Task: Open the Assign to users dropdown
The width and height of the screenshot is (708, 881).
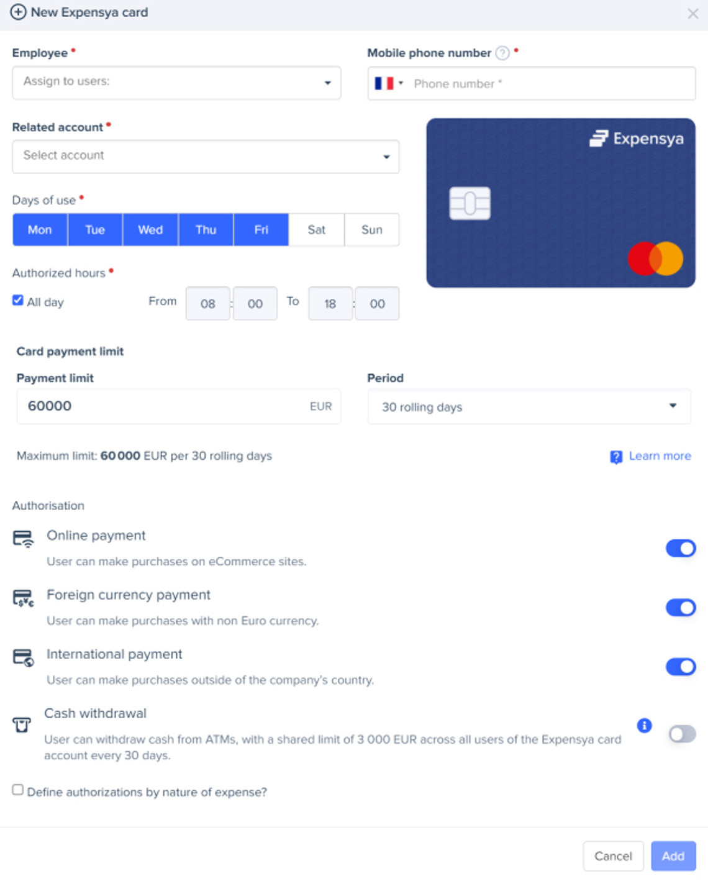Action: 176,83
